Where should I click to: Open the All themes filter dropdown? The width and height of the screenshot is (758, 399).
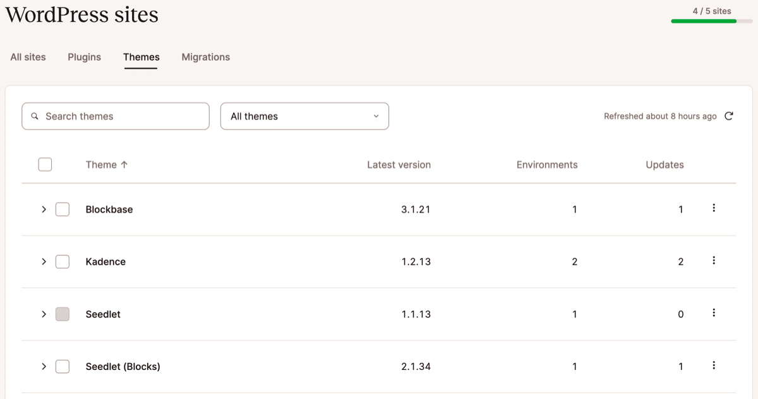pyautogui.click(x=304, y=116)
